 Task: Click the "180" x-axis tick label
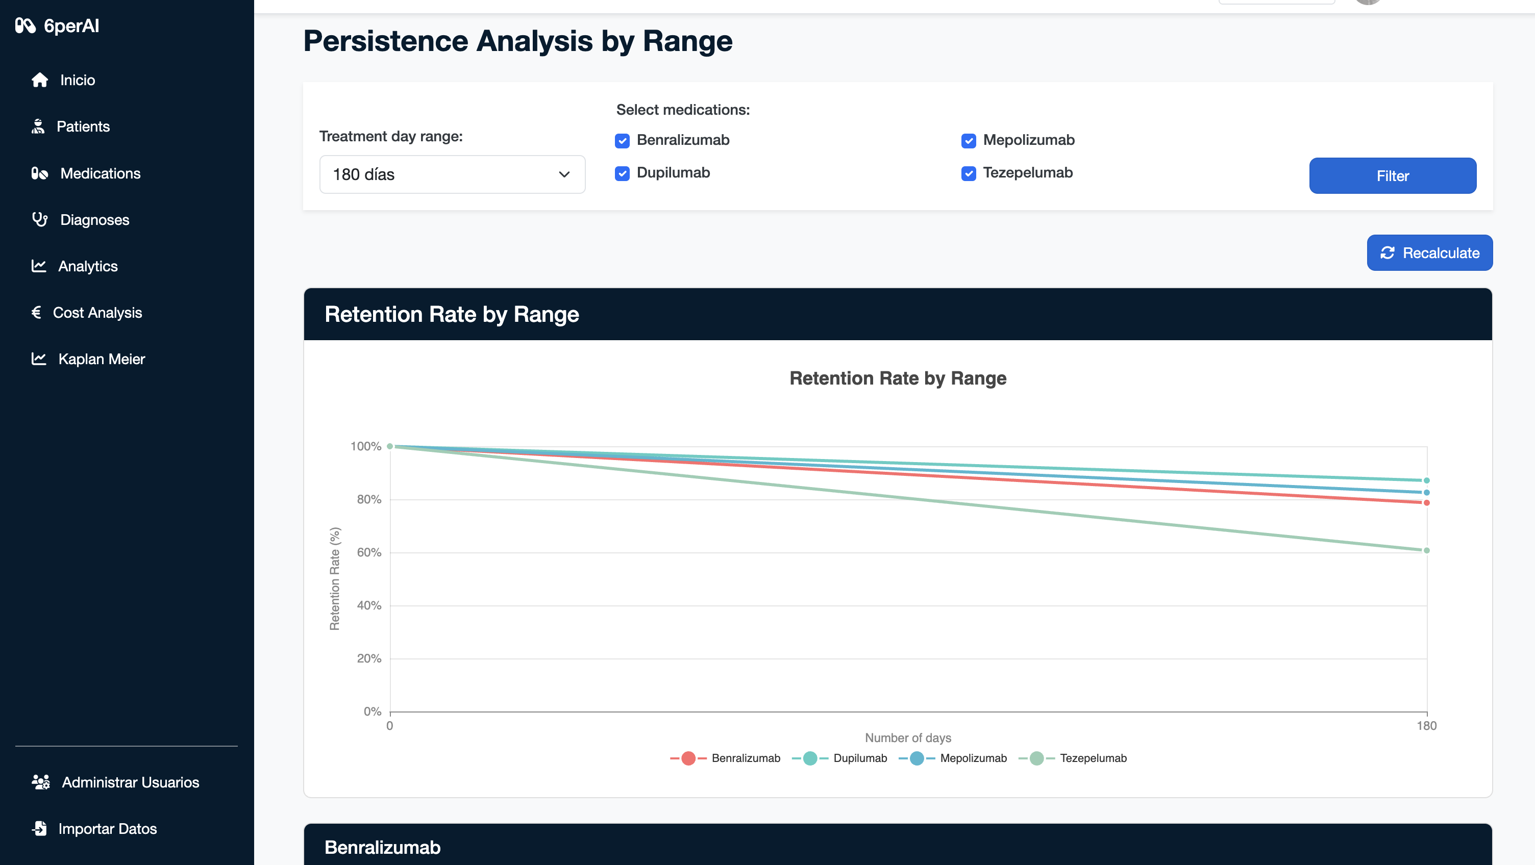[1426, 726]
